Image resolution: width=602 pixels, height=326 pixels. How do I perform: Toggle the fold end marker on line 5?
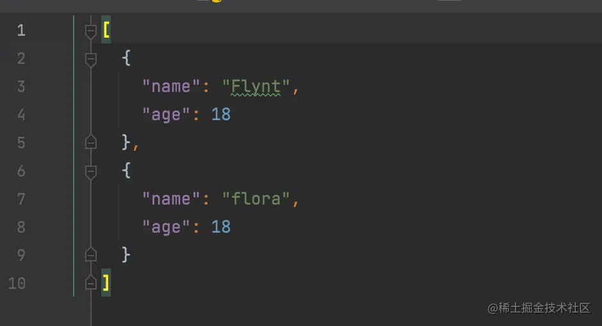(x=90, y=142)
